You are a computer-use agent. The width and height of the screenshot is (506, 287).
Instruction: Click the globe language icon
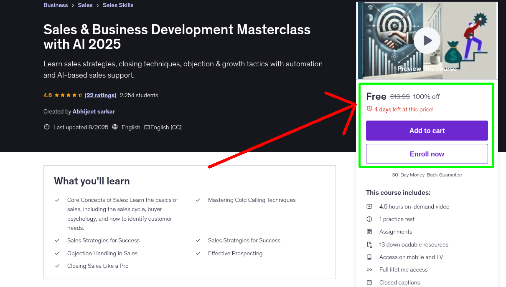click(x=115, y=127)
